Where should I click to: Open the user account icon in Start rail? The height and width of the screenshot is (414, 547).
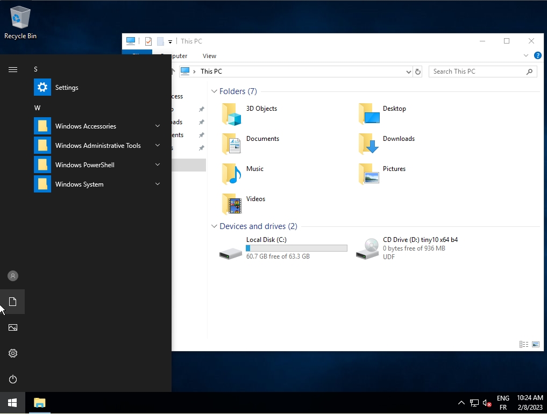13,276
